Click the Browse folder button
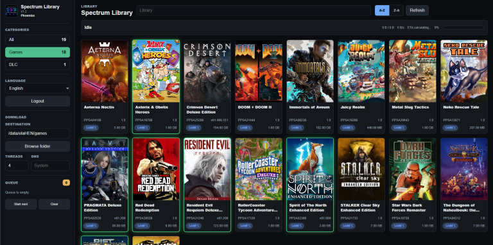Image resolution: width=493 pixels, height=245 pixels. pos(37,146)
